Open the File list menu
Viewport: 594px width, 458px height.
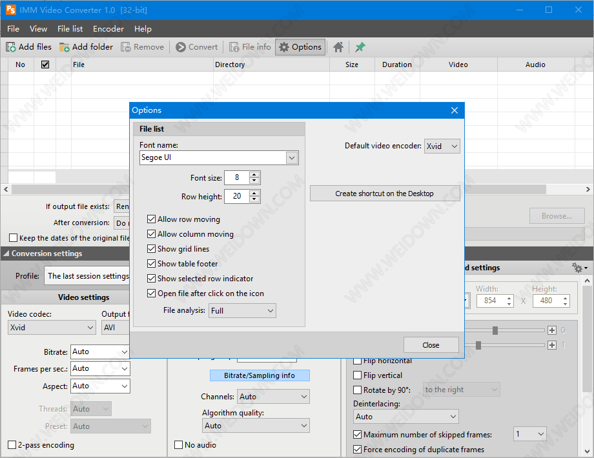70,29
